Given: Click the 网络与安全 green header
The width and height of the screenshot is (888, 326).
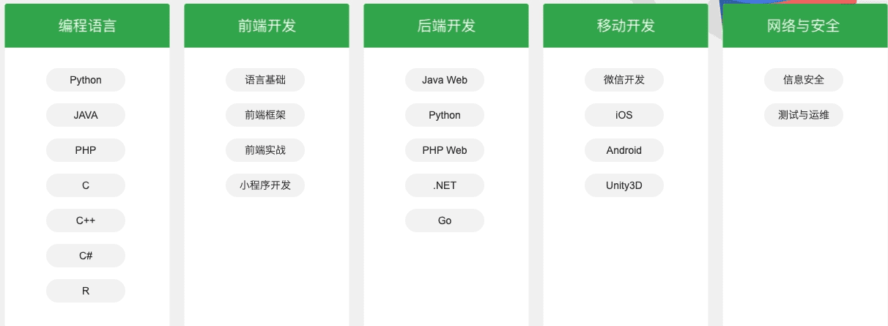Looking at the screenshot, I should coord(805,26).
